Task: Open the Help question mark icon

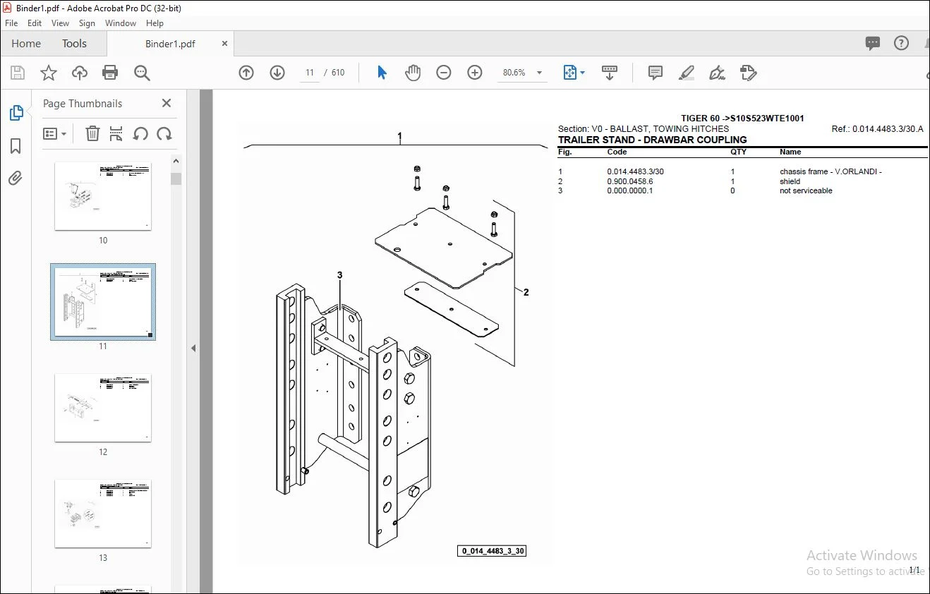Action: click(x=901, y=44)
